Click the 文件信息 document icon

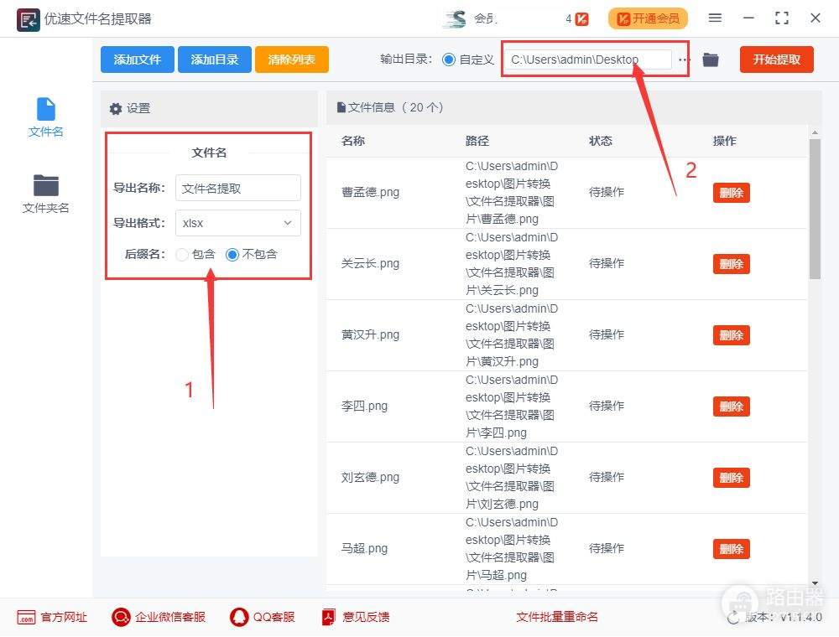tap(341, 107)
